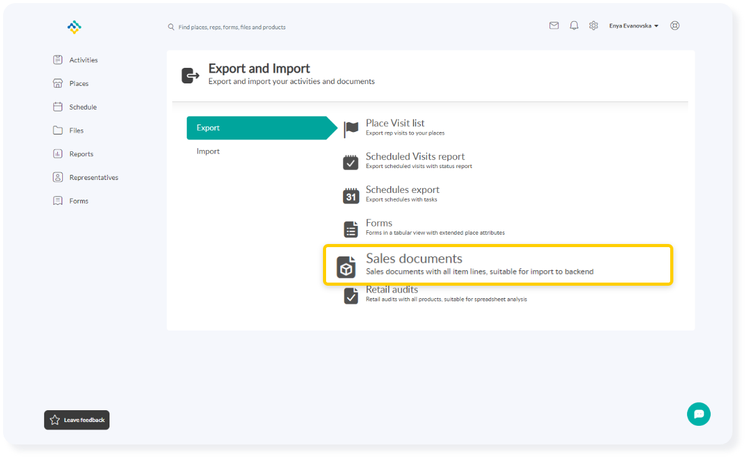The width and height of the screenshot is (748, 460).
Task: Click 'Export scheduled visits with status report' text
Action: (x=419, y=166)
